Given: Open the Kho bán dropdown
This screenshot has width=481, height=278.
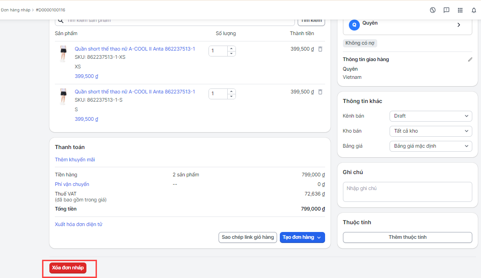Looking at the screenshot, I should pos(431,131).
